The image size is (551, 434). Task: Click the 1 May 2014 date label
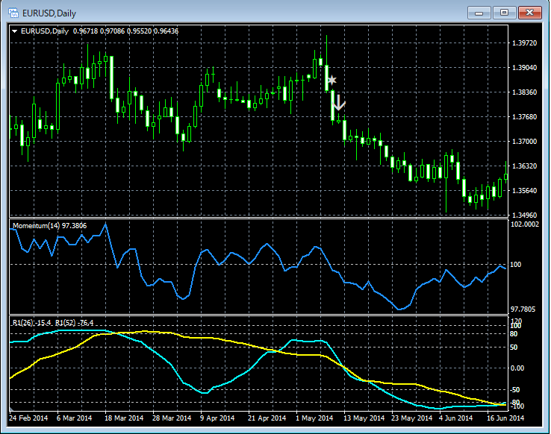[314, 418]
